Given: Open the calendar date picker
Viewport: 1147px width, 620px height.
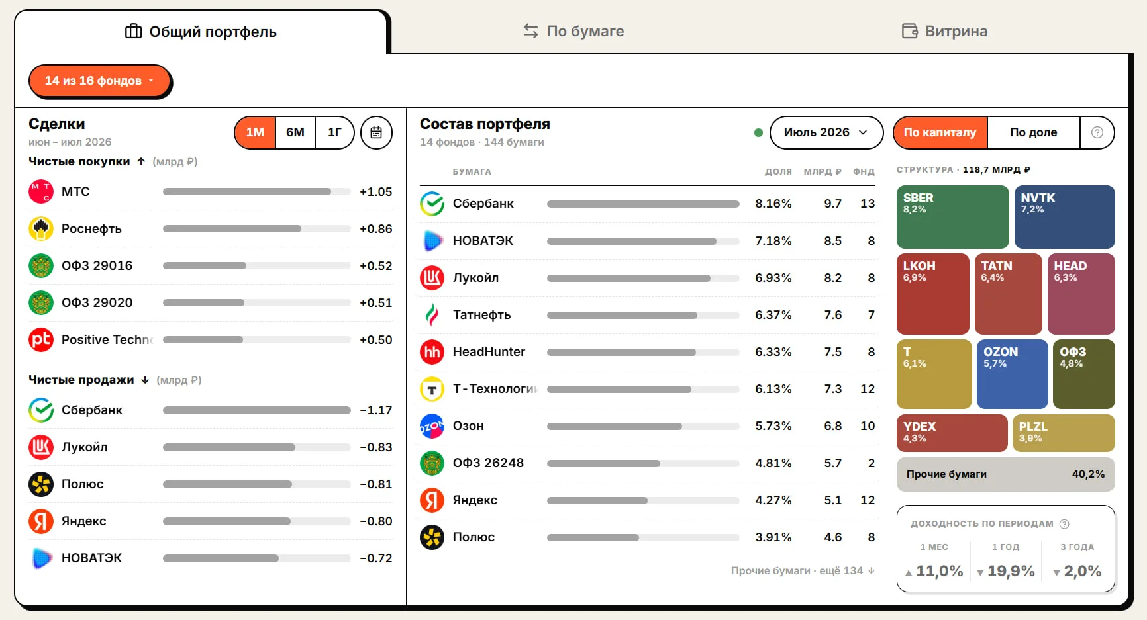Looking at the screenshot, I should 376,132.
